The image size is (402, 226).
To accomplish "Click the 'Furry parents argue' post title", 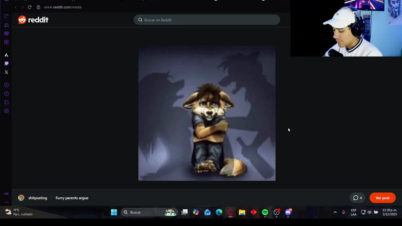I will (x=72, y=198).
